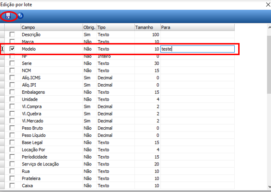
Task: Check the Peso Bruto checkbox
Action: [12, 128]
